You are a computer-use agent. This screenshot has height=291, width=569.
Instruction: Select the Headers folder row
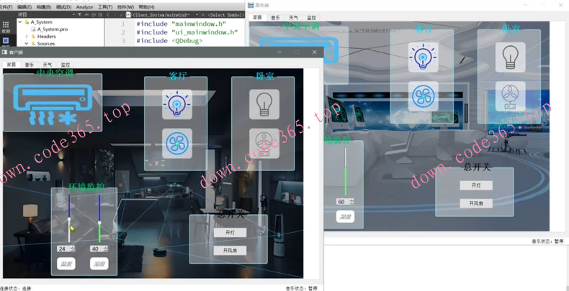pos(46,37)
